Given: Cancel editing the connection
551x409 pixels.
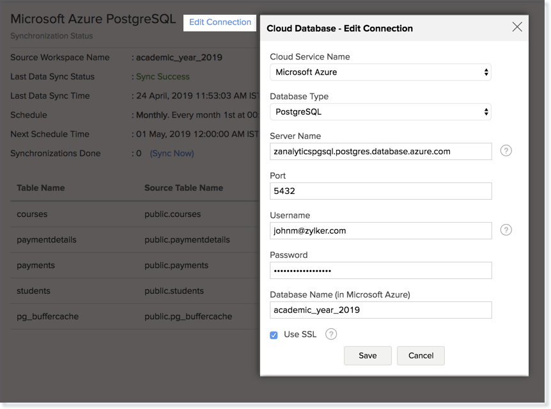Looking at the screenshot, I should [x=421, y=356].
